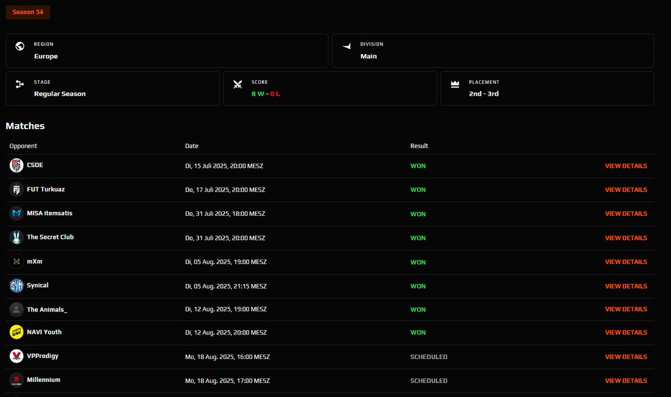Click the date Di, 05 Aug. 2025, 21:15 MESZ
Screen dimensions: 671x397
click(x=226, y=286)
